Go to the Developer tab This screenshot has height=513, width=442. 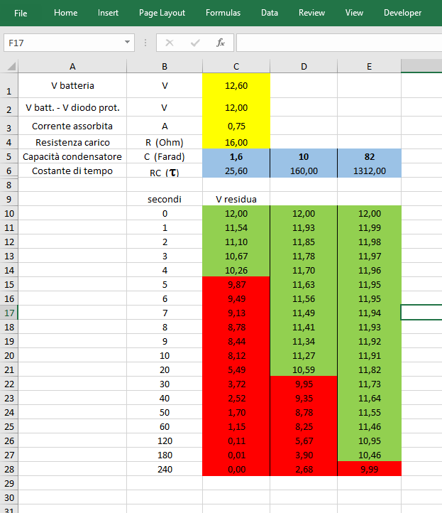coord(402,13)
